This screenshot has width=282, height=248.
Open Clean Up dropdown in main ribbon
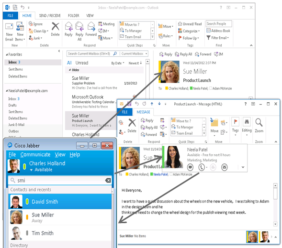pyautogui.click(x=38, y=31)
